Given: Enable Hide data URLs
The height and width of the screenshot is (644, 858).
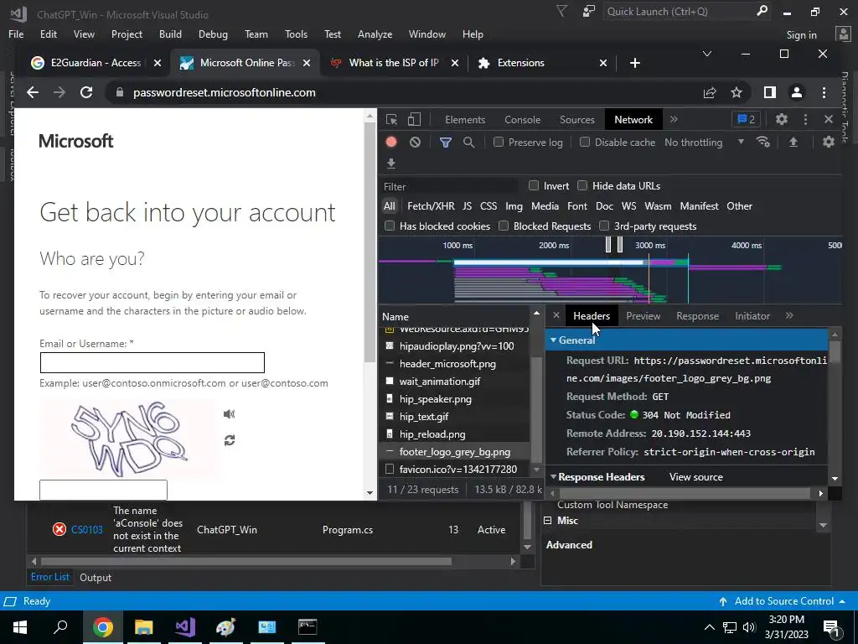Looking at the screenshot, I should click(582, 185).
